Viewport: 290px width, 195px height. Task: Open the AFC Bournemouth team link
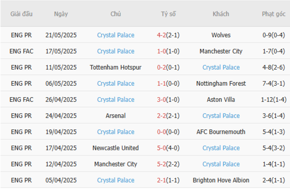[221, 132]
